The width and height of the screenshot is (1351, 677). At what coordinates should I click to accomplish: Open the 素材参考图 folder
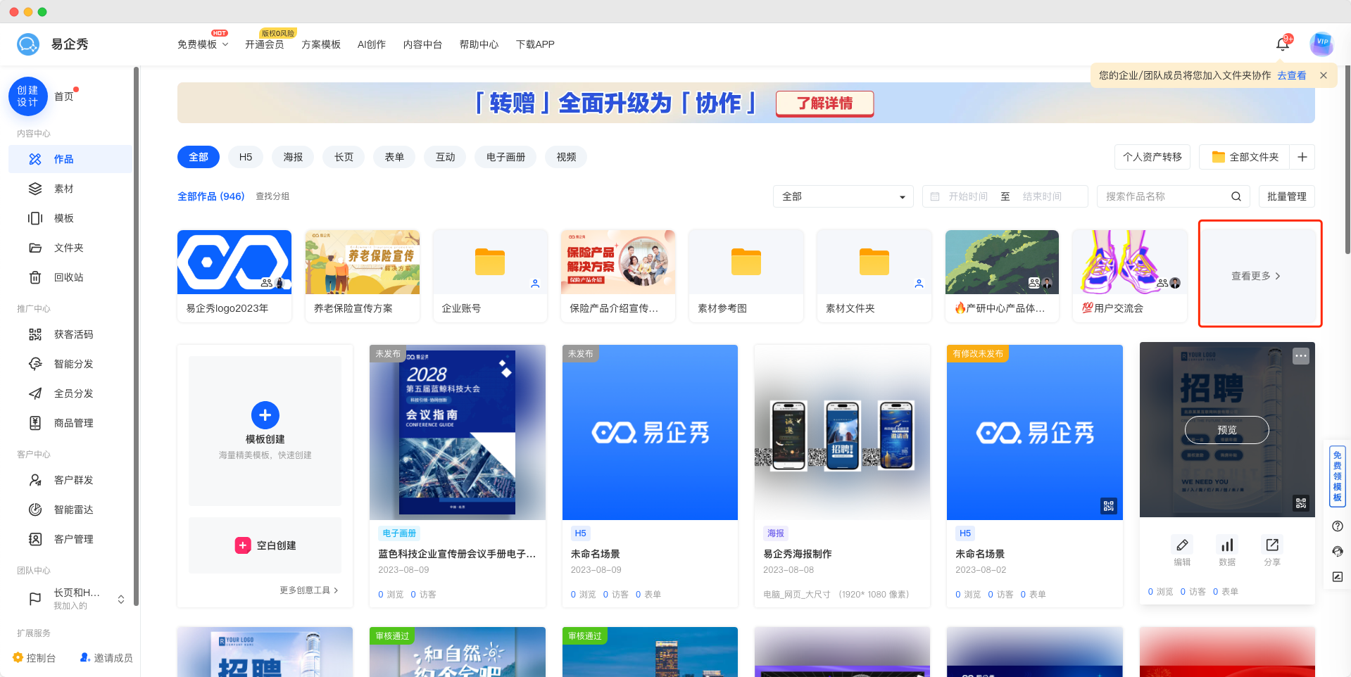click(x=746, y=276)
